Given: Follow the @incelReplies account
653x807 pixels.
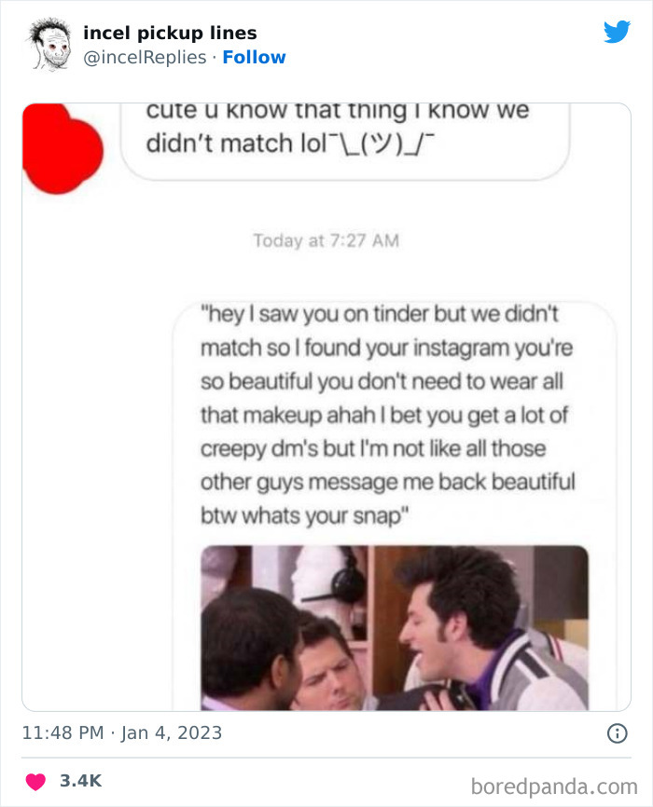Looking at the screenshot, I should pos(254,57).
